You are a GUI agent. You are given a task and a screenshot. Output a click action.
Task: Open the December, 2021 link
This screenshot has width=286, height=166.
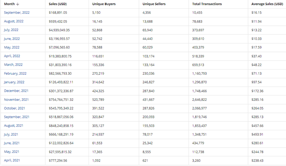pos(16,91)
